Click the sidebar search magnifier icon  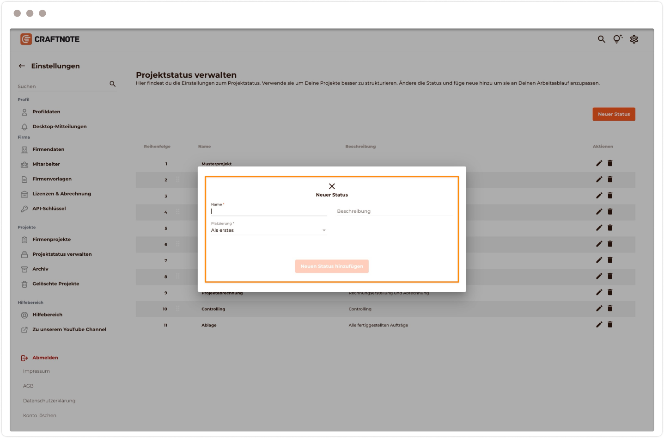(x=112, y=84)
